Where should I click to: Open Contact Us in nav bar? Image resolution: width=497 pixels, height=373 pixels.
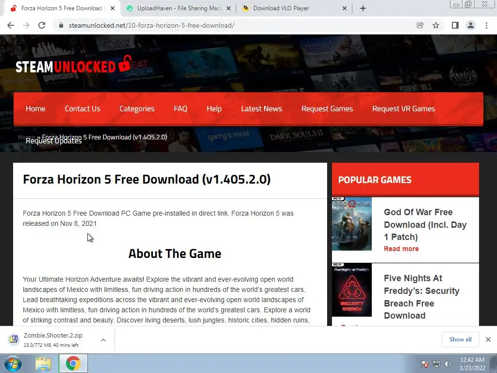point(83,109)
